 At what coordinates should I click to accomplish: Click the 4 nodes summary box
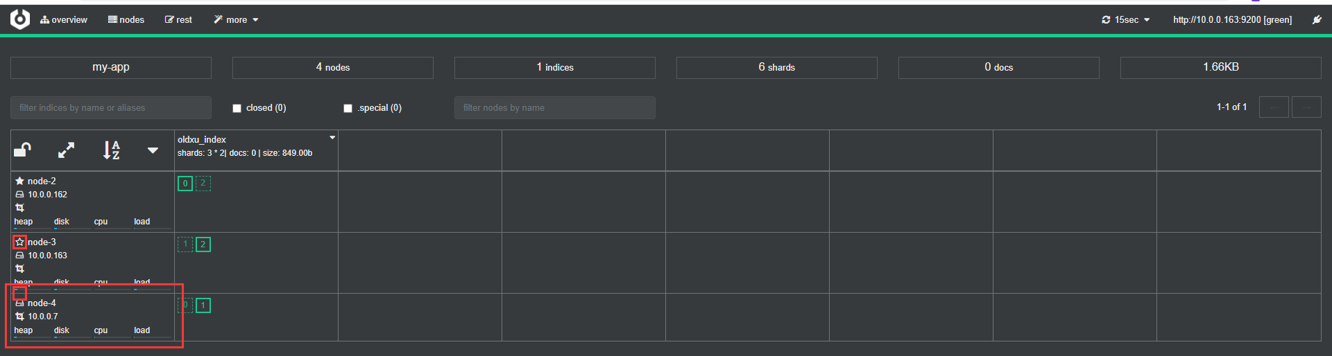coord(333,67)
